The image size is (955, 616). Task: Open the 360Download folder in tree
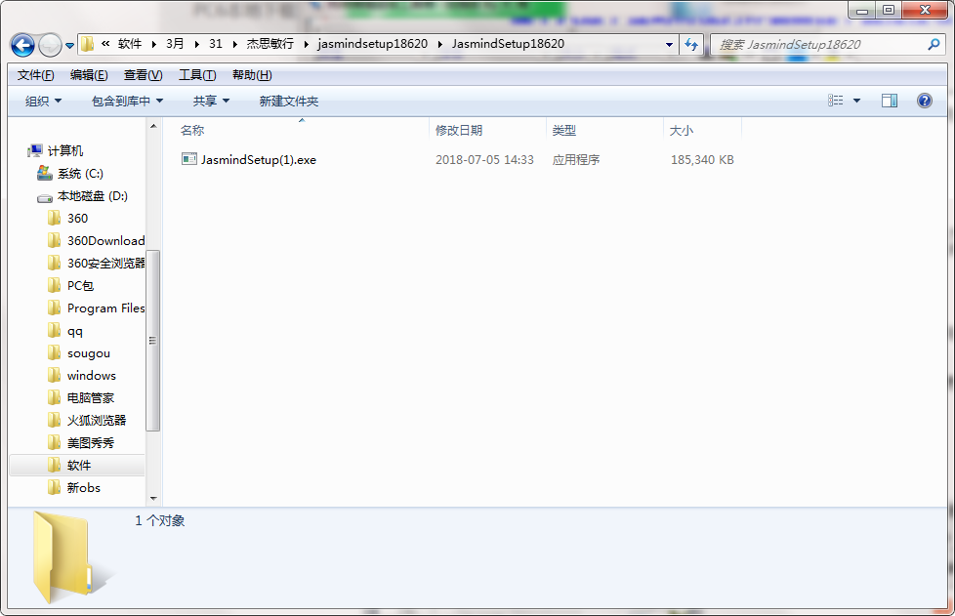(x=104, y=240)
